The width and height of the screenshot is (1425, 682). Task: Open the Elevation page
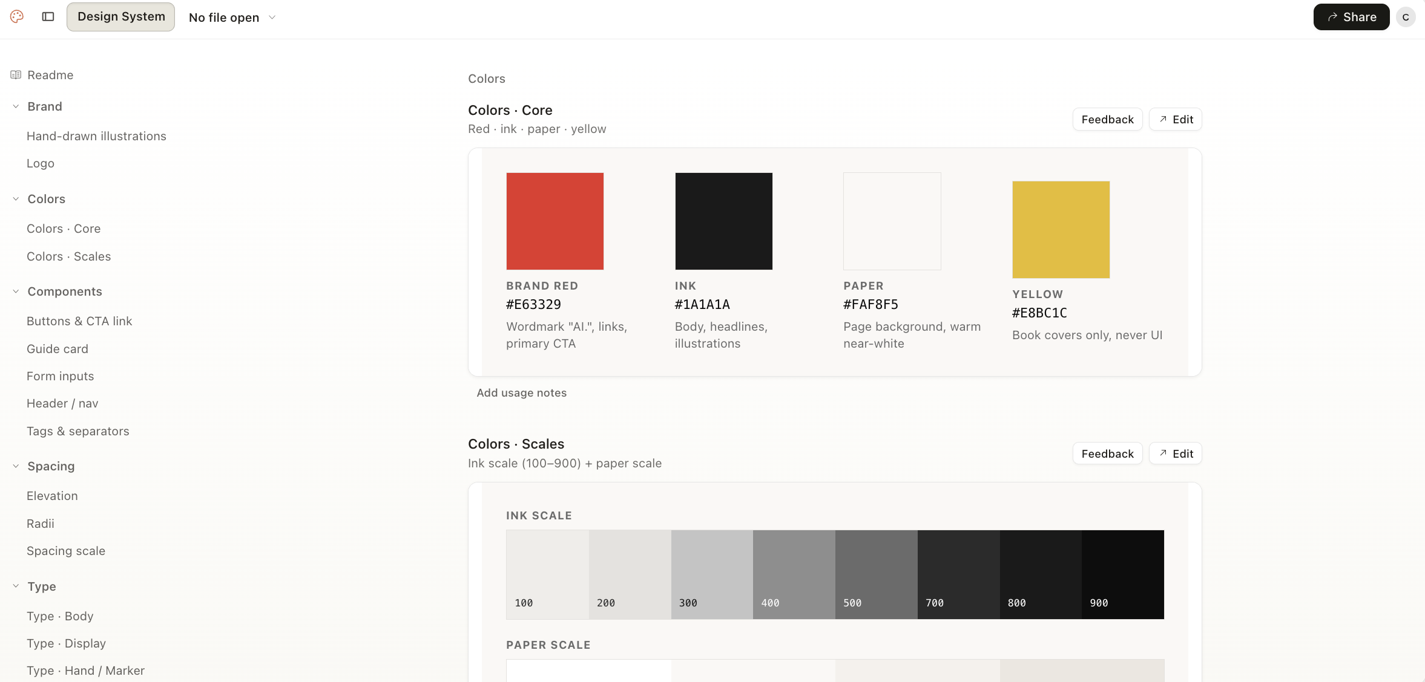[x=52, y=496]
